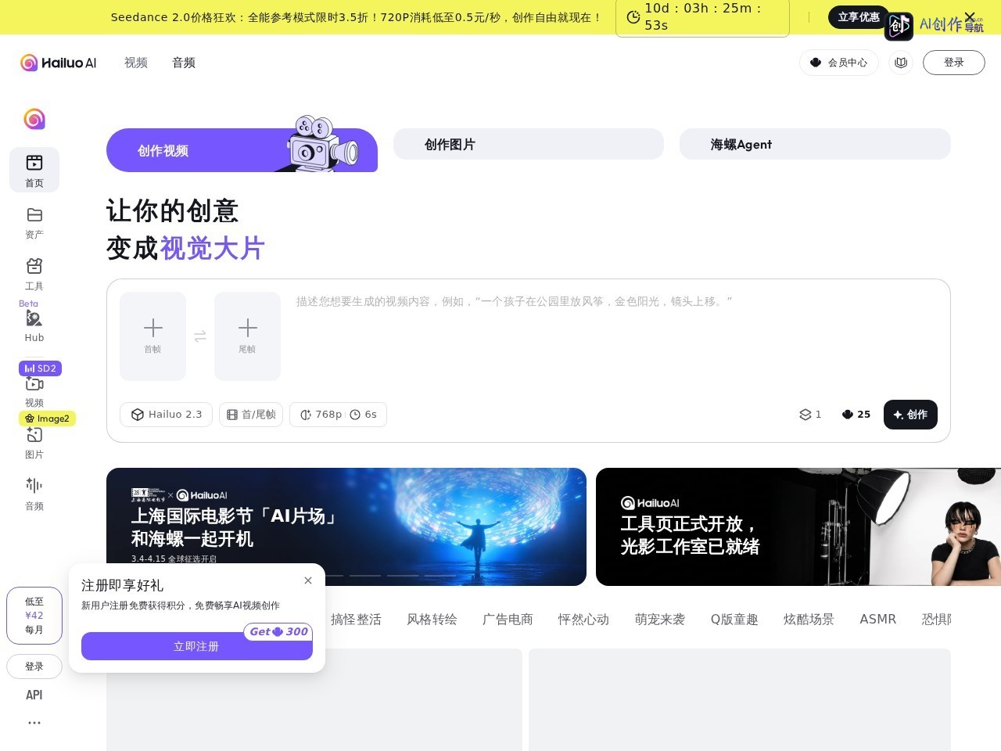Open the API link in sidebar
The image size is (1001, 751).
pos(34,695)
